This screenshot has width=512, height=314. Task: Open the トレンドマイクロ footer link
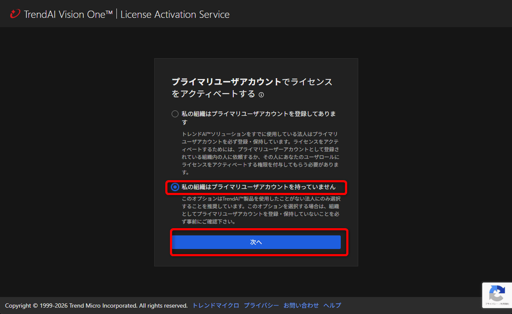[216, 306]
